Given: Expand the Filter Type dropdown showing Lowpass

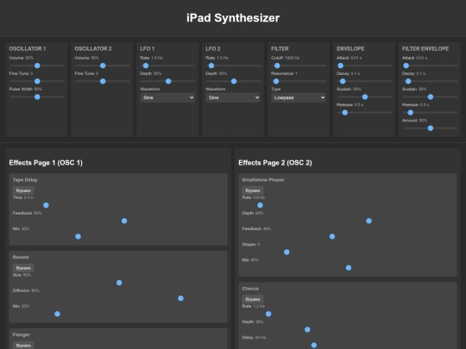Looking at the screenshot, I should [x=299, y=97].
